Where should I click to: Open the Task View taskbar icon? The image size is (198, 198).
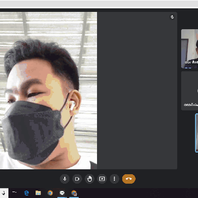point(14,193)
